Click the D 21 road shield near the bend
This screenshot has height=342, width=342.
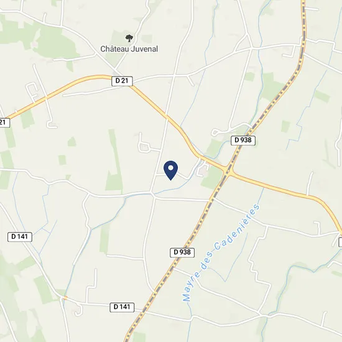(x=122, y=81)
